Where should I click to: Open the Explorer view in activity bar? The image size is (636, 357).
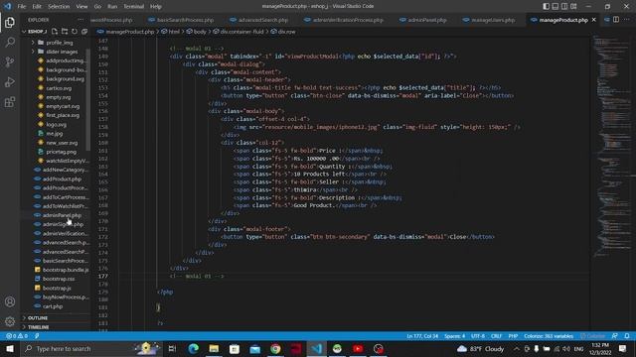(x=10, y=22)
